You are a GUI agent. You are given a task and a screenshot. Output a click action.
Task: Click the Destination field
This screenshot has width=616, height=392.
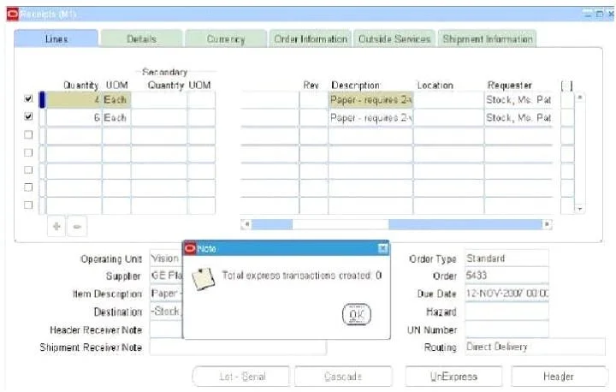[166, 312]
